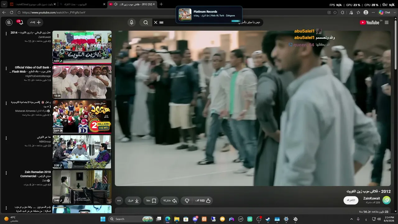Open options for Zain Ramadan 2018 Commercial
Screen dimensions: 398x224
click(6, 173)
